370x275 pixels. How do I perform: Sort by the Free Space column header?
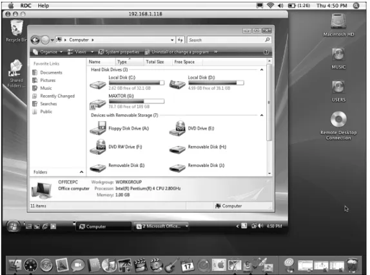click(x=187, y=62)
